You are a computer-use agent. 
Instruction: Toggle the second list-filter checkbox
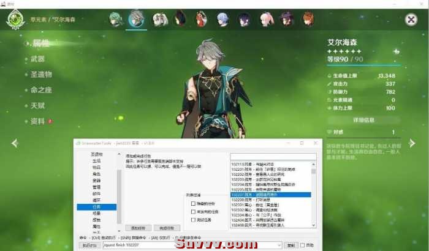pos(193,212)
